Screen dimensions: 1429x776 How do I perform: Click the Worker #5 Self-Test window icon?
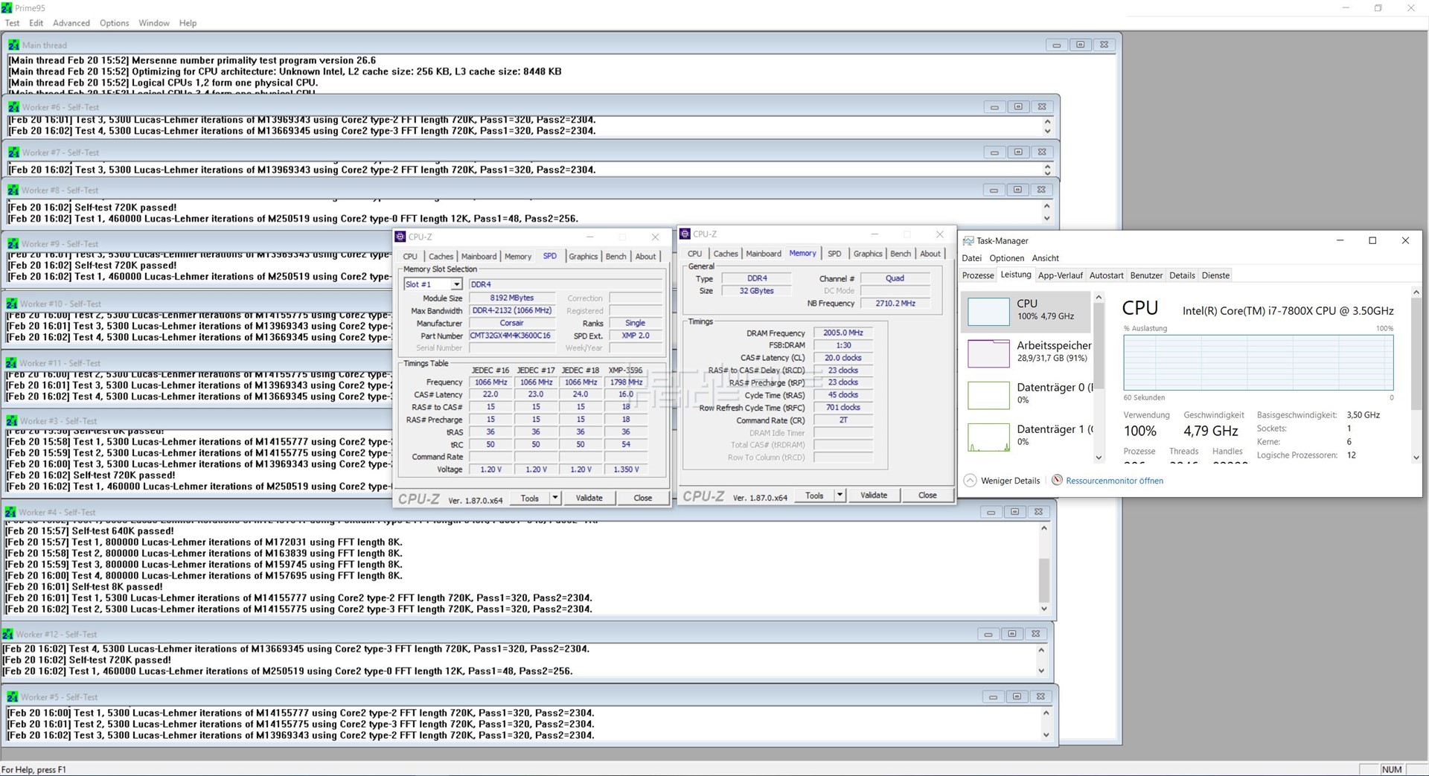[12, 696]
